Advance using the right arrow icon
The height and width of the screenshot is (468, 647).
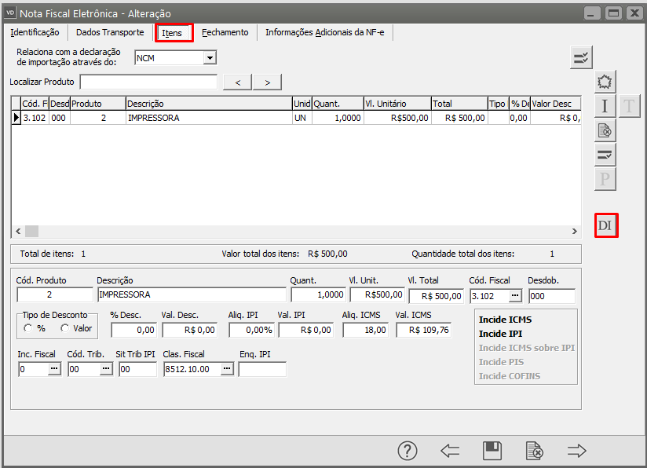click(577, 451)
